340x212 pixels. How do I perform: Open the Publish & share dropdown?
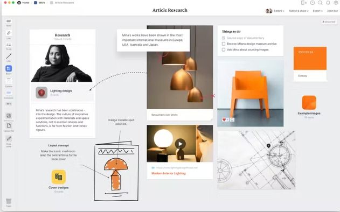click(299, 11)
